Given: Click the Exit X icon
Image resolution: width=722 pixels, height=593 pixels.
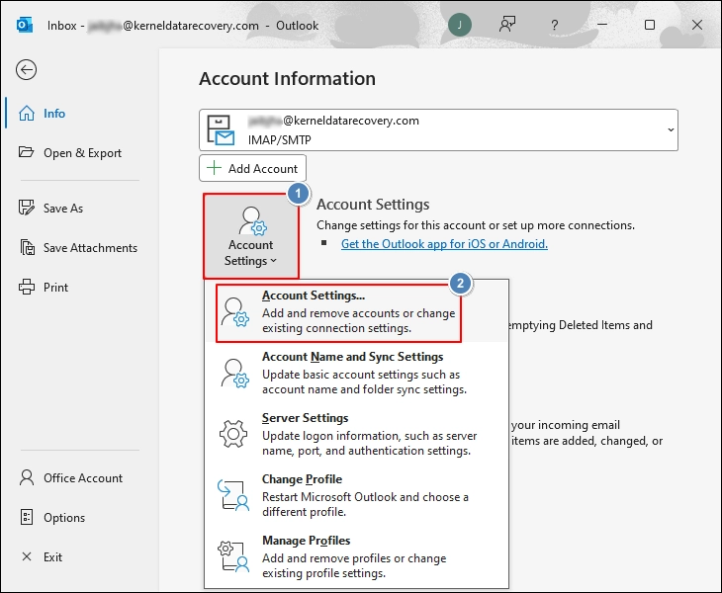Looking at the screenshot, I should 27,556.
